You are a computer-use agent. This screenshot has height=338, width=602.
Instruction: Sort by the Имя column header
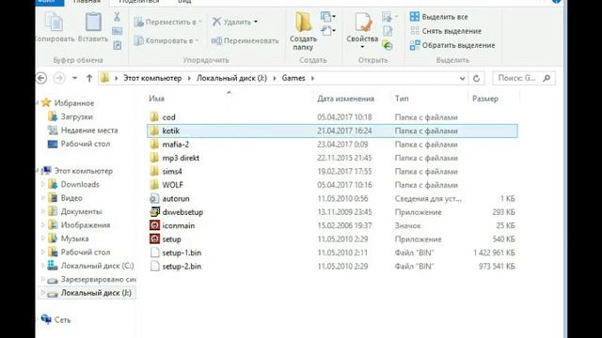[x=156, y=99]
